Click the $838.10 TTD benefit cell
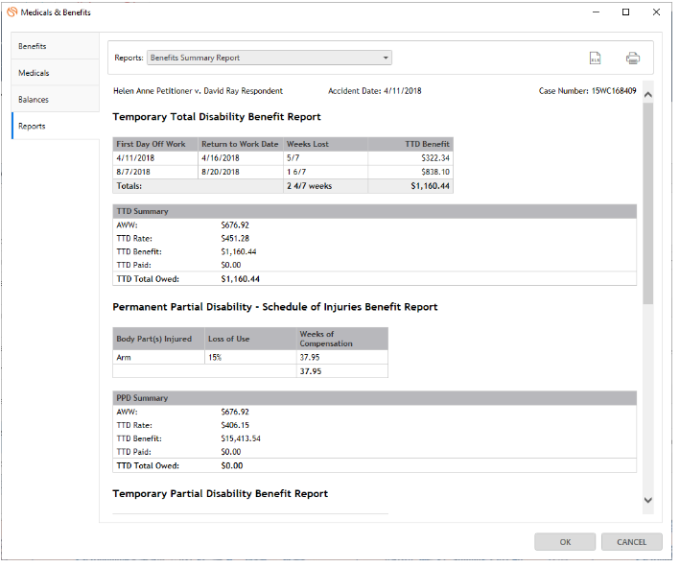 coord(410,172)
